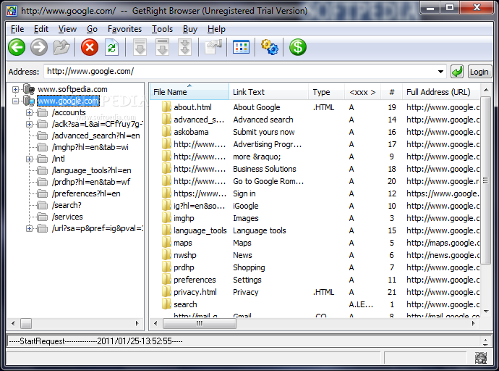Click the grid view columns icon

click(241, 47)
